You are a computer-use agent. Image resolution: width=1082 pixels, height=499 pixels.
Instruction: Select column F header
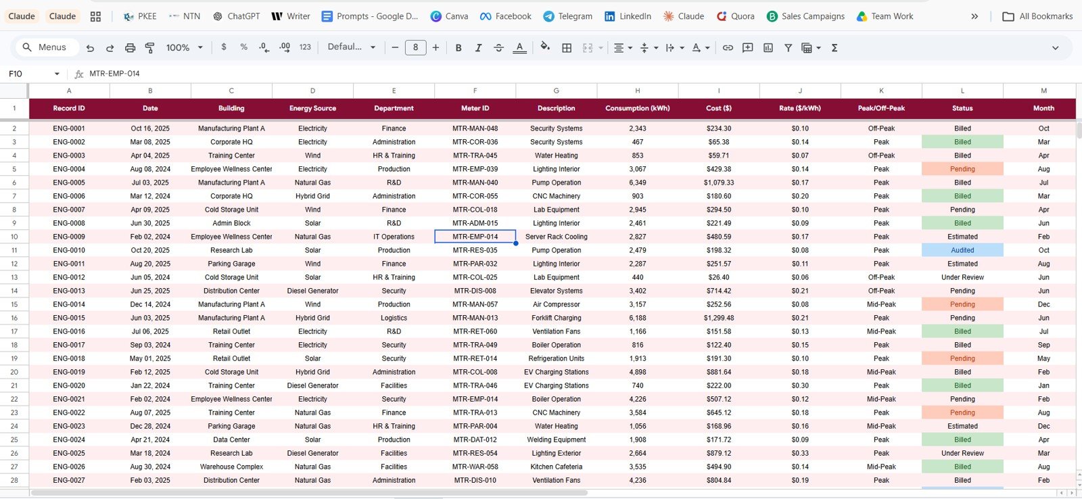click(475, 91)
